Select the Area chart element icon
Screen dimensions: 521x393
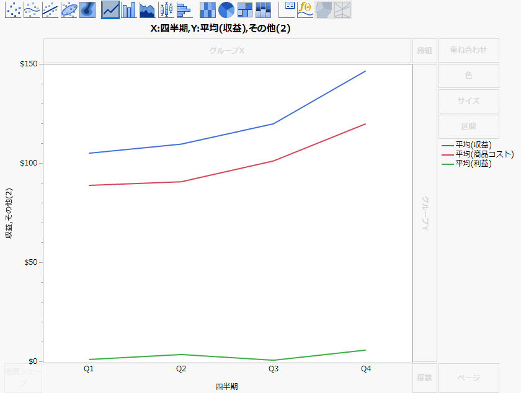pyautogui.click(x=148, y=10)
